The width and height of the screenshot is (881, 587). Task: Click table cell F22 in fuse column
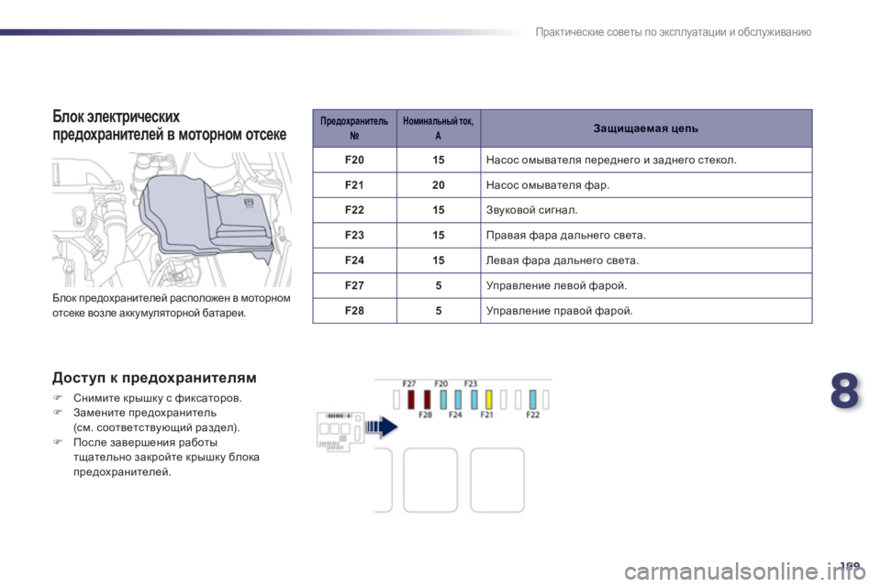354,210
